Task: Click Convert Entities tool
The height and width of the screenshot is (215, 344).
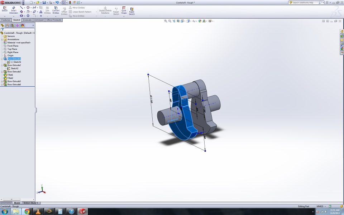Action: pyautogui.click(x=56, y=10)
